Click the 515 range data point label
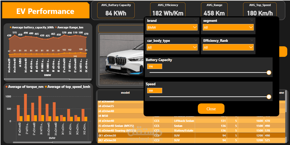Screen dimensions: 290x145 (x=14, y=33)
